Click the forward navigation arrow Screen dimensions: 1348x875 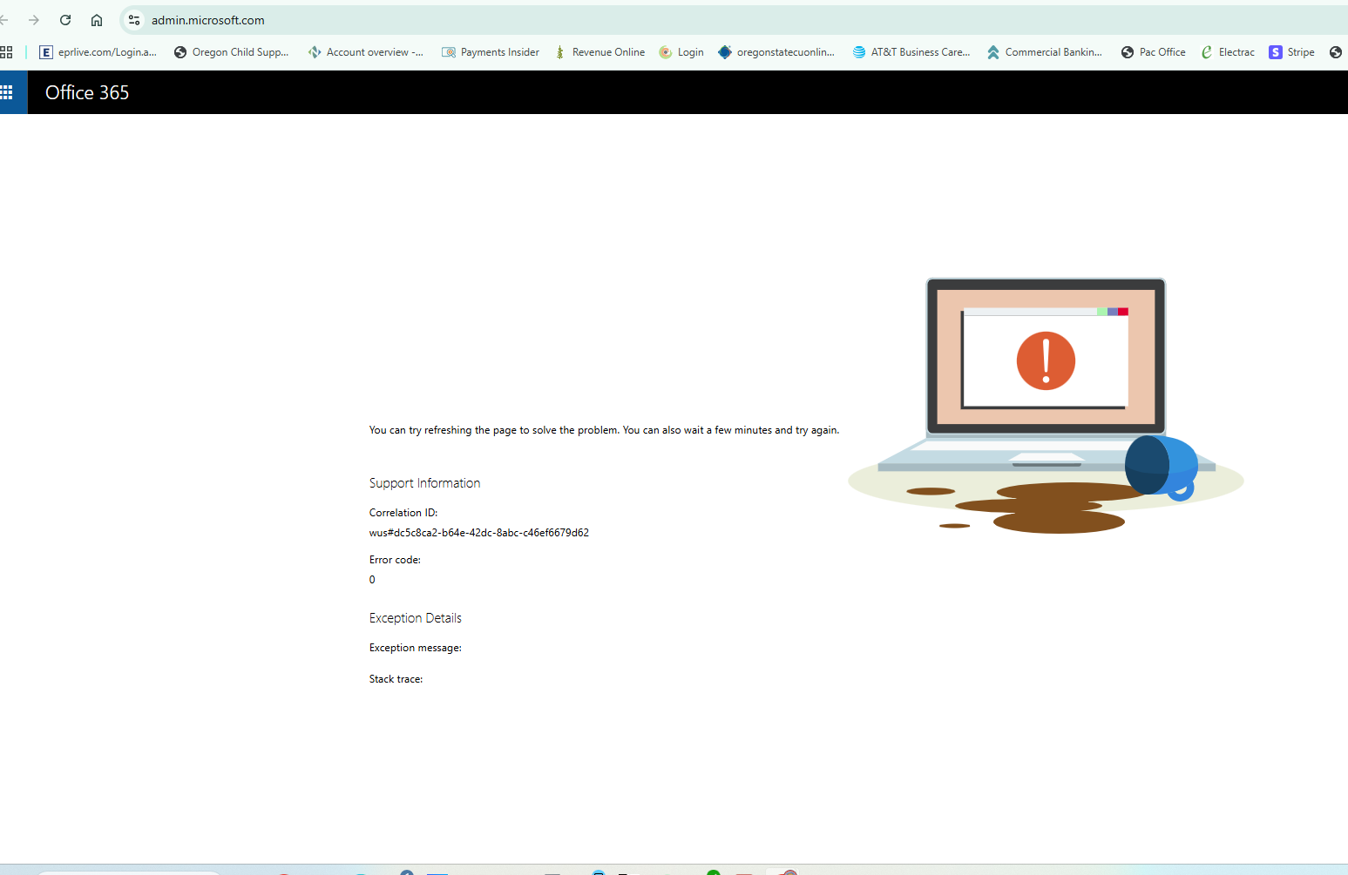point(34,20)
